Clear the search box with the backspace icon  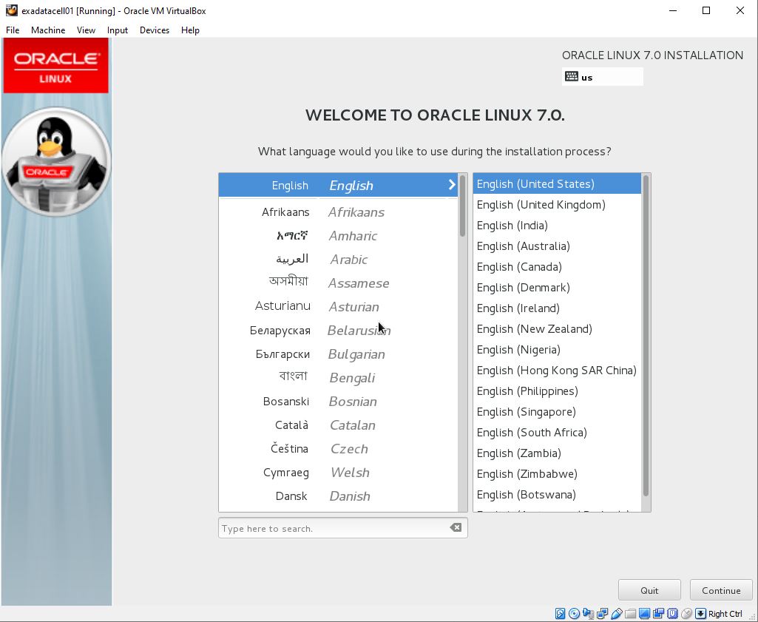(x=456, y=527)
